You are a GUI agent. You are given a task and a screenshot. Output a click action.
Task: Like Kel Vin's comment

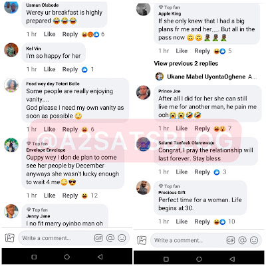coord(50,69)
